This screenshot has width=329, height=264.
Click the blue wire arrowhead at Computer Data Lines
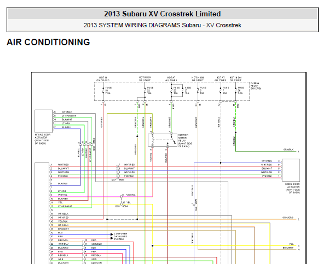[x=112, y=235]
